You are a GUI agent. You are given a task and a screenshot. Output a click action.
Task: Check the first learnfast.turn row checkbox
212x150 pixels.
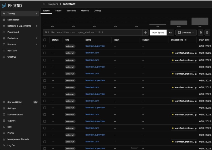point(45,53)
